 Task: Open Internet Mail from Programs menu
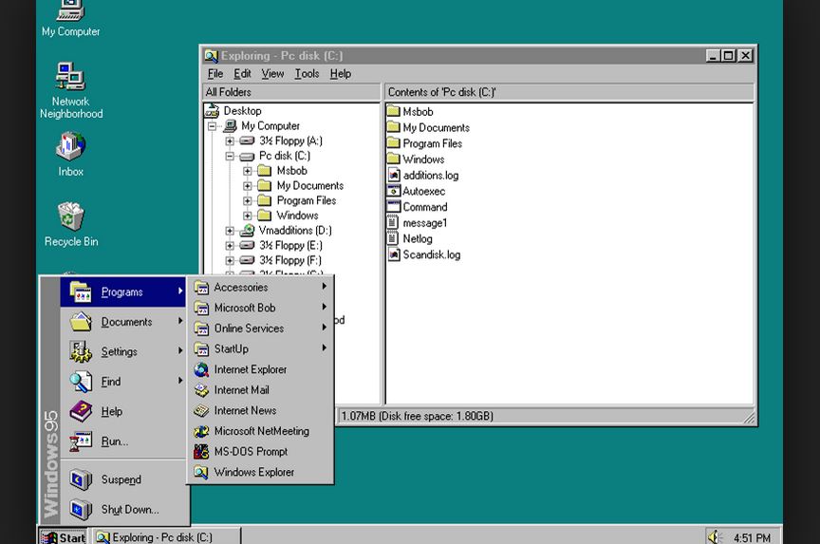click(241, 390)
